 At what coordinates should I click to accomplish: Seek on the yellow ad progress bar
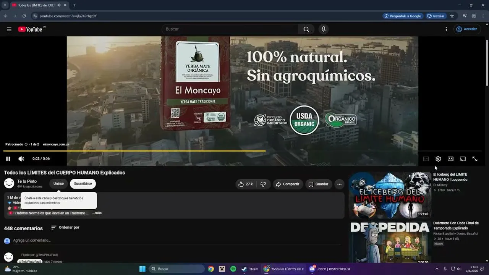(x=243, y=151)
